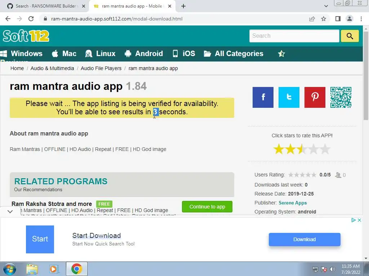Rate app with fourth star
Screen dimensions: 369x276
(x=314, y=149)
